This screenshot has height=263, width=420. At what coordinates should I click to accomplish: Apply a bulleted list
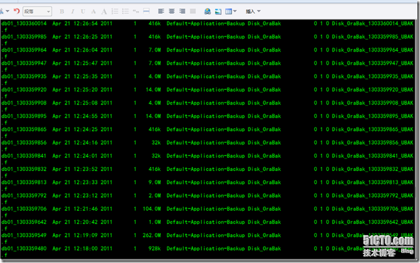125,11
